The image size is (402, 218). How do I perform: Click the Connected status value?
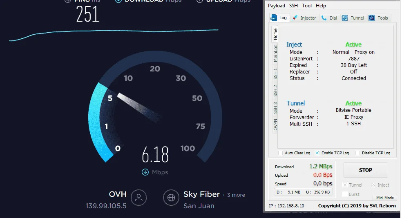(x=353, y=78)
